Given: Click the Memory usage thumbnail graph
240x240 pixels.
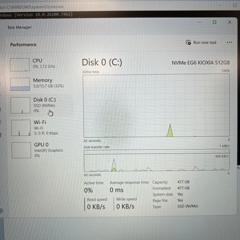Looking at the screenshot, I should (20, 84).
